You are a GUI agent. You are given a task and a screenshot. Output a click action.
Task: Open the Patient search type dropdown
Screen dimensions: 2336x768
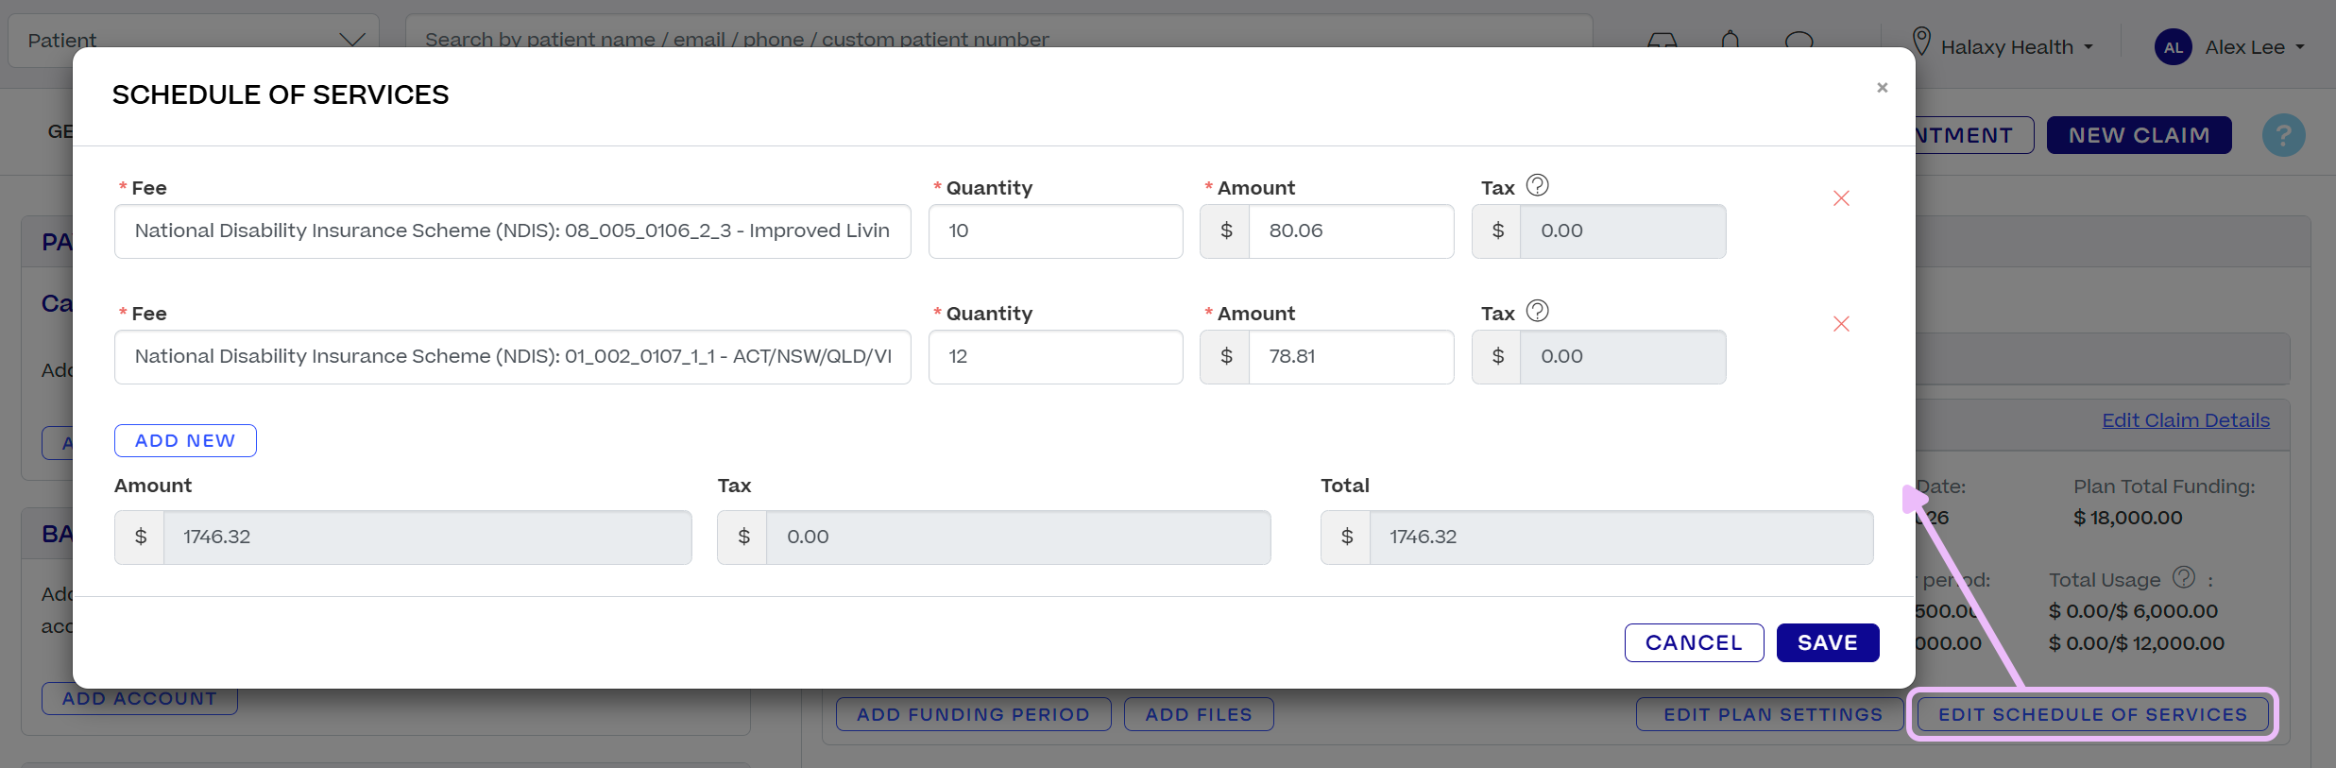coord(194,41)
